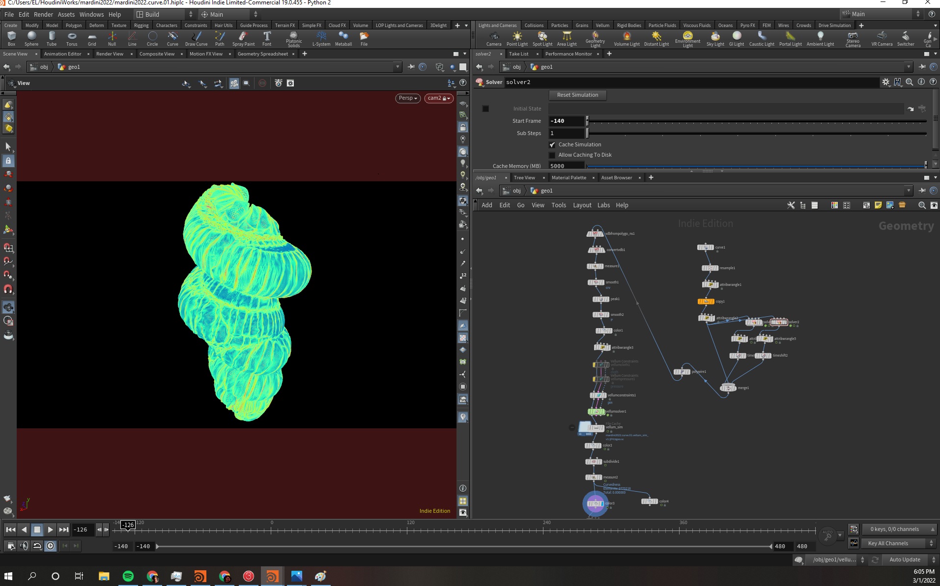The image size is (940, 586).
Task: Click the VR Camera shelf icon
Action: [882, 39]
